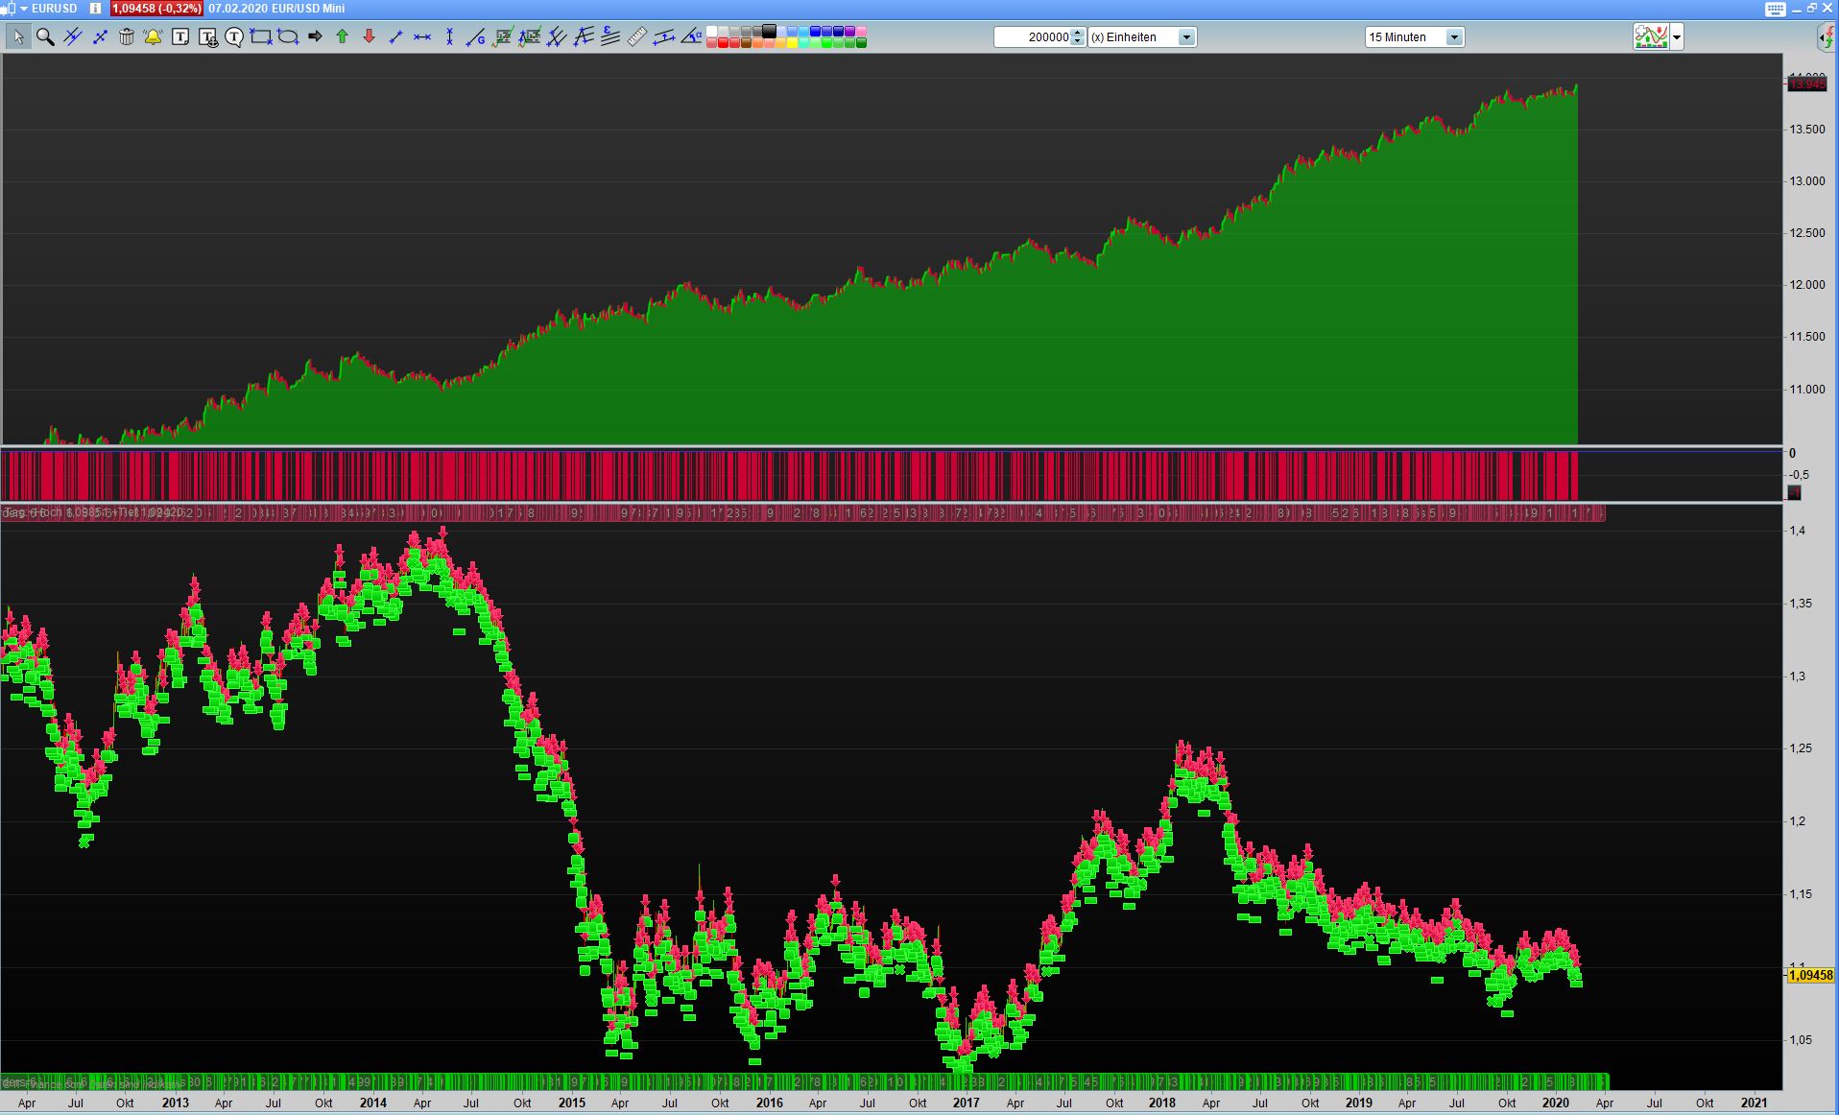This screenshot has width=1839, height=1115.
Task: Choose the black right-arrow drawing tool
Action: click(315, 37)
